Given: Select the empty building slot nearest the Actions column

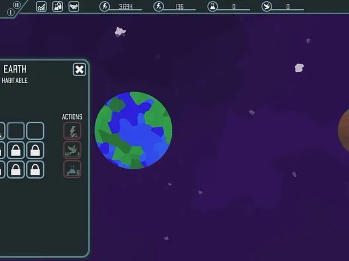Looking at the screenshot, I should [x=35, y=130].
